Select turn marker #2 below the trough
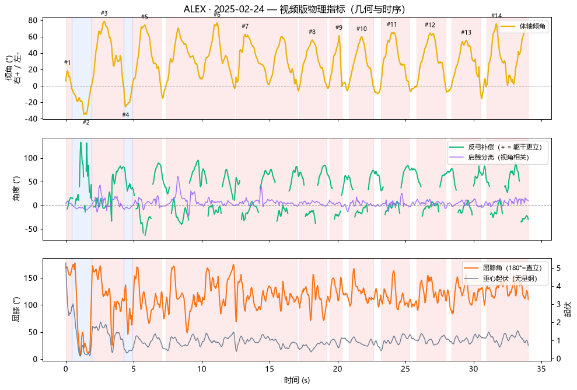 coord(86,123)
